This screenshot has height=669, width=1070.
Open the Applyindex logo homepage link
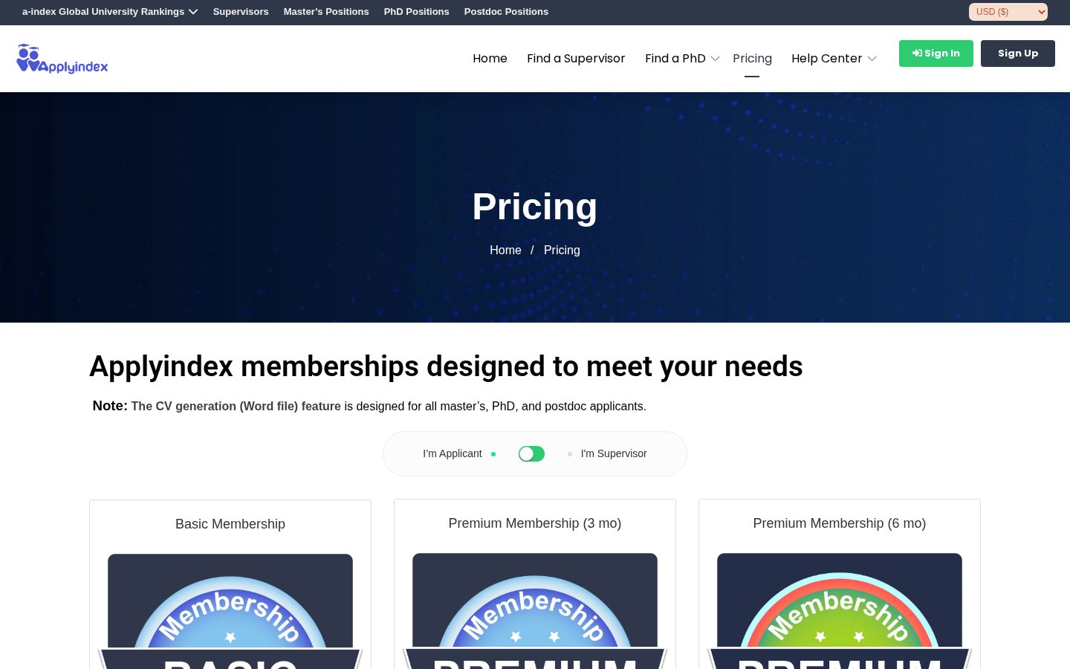pyautogui.click(x=62, y=59)
